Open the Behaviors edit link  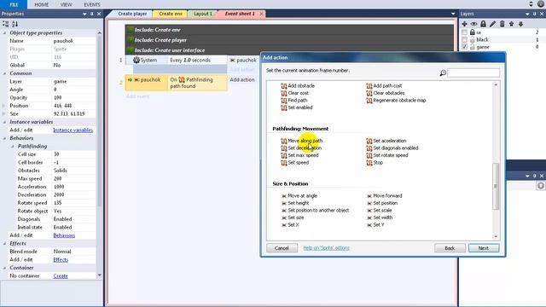coord(64,235)
